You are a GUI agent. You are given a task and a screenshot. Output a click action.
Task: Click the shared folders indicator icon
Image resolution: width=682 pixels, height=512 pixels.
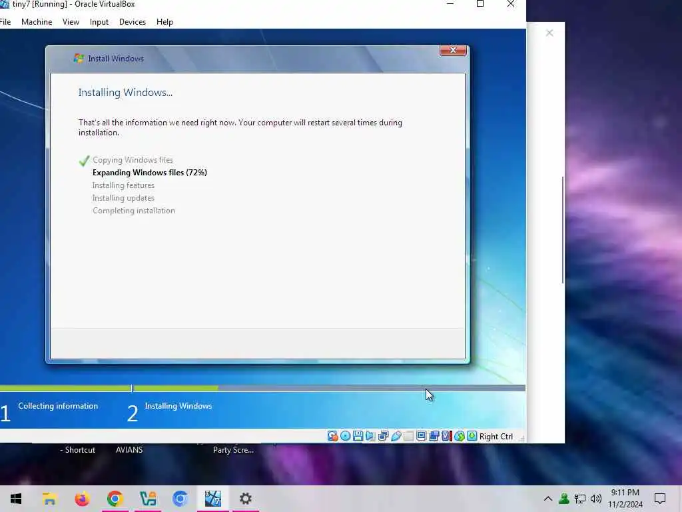pos(408,436)
